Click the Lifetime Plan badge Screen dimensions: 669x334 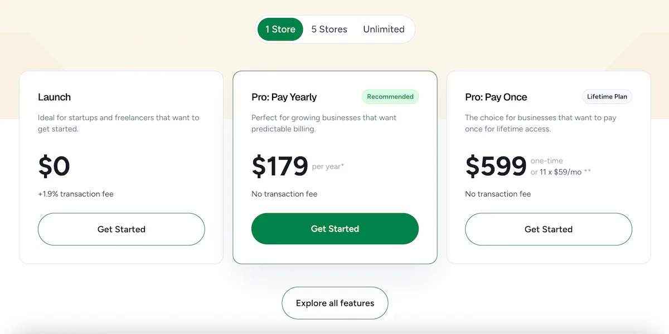click(607, 97)
